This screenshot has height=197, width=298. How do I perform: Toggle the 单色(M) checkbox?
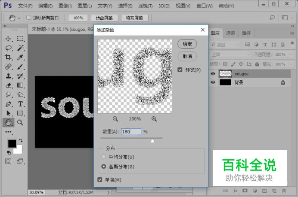pos(100,179)
